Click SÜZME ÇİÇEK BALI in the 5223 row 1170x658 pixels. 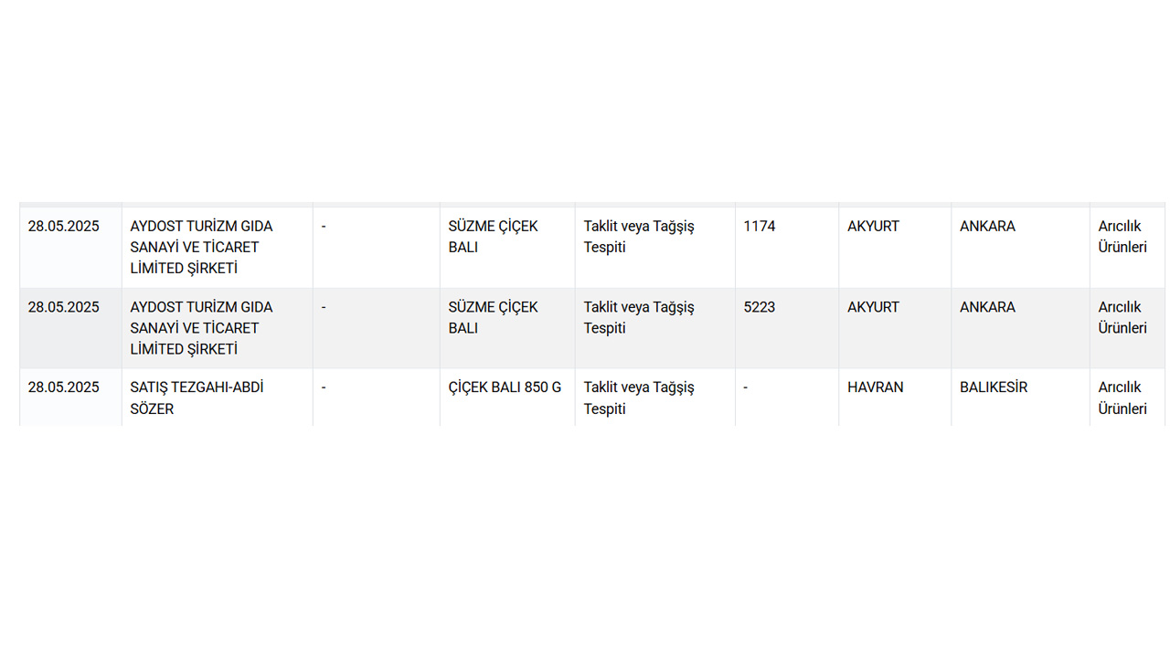click(x=493, y=317)
